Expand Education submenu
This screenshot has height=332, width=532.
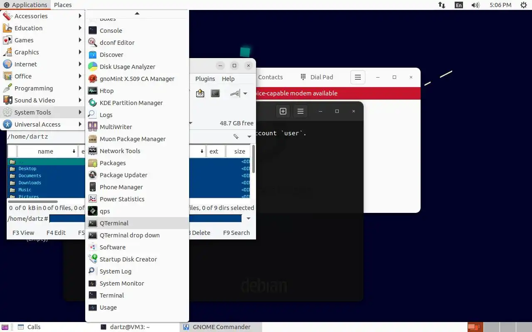point(42,28)
